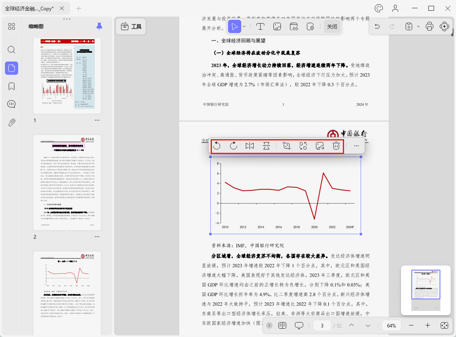Toggle the pin on thumbnail panel
Image resolution: width=456 pixels, height=337 pixels.
pos(99,26)
